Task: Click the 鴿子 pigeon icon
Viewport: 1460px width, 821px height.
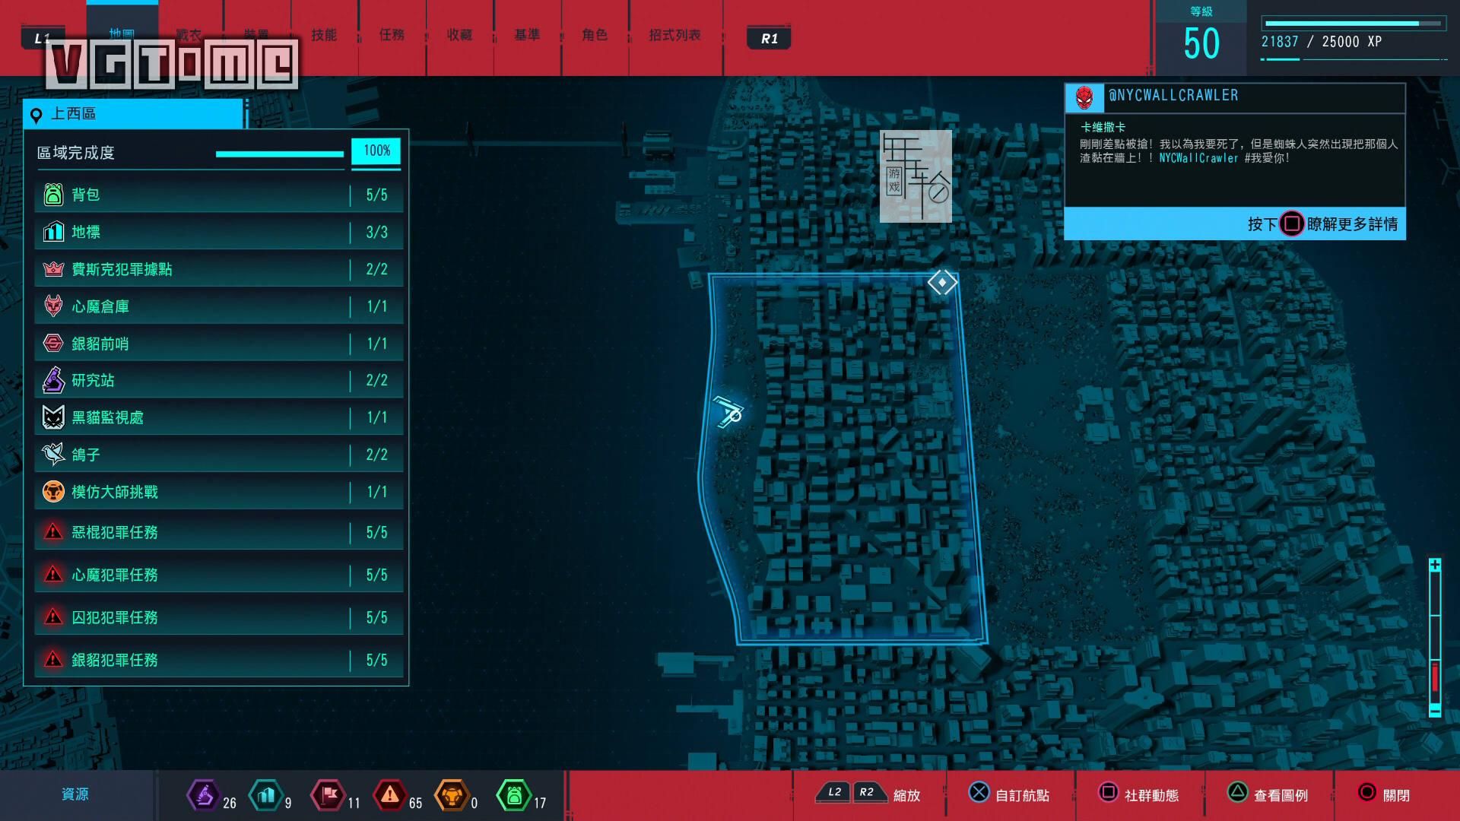Action: (x=53, y=455)
